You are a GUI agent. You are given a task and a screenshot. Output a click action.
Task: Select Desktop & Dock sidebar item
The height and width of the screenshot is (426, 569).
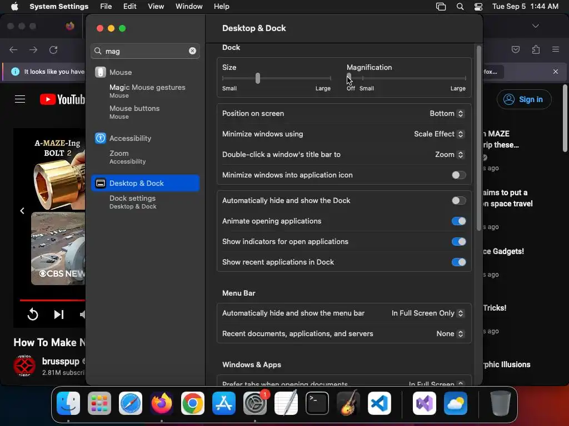tap(145, 183)
